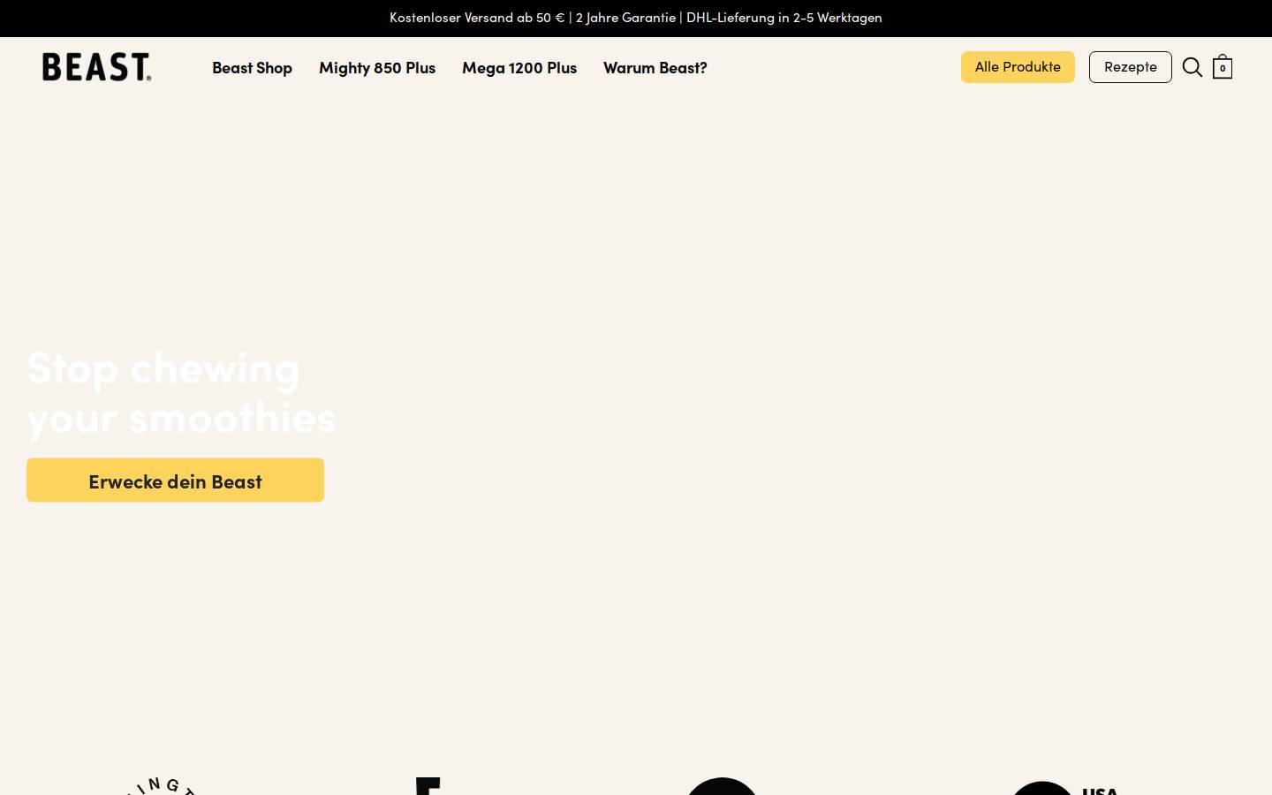The image size is (1272, 795).
Task: Open the search magnifier icon
Action: click(1192, 67)
